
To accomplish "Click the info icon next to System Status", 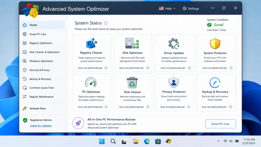I will click(x=106, y=23).
